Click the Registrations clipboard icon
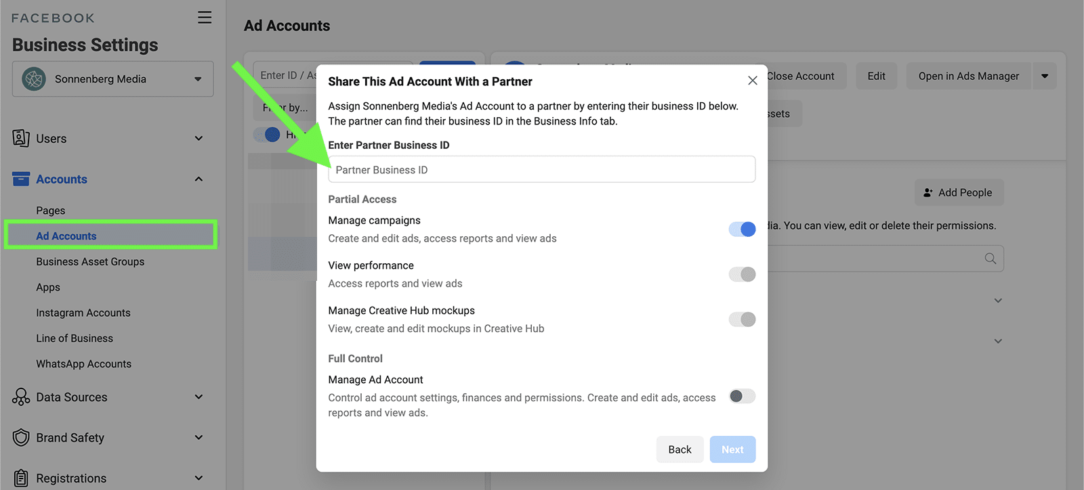The width and height of the screenshot is (1084, 490). pos(21,478)
